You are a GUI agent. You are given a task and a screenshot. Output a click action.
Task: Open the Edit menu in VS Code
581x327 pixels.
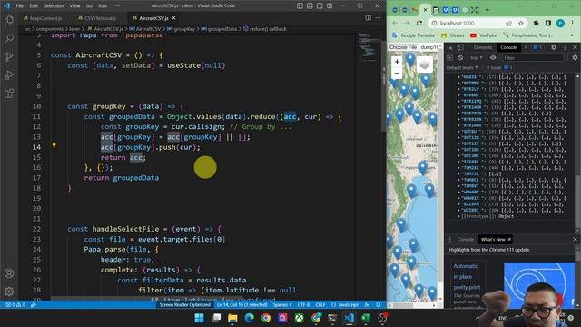pyautogui.click(x=34, y=6)
